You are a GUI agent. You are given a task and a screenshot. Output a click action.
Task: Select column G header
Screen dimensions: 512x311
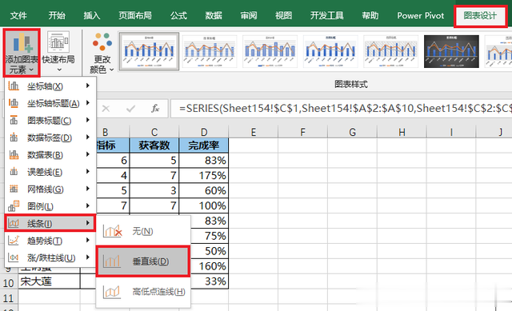pos(352,132)
